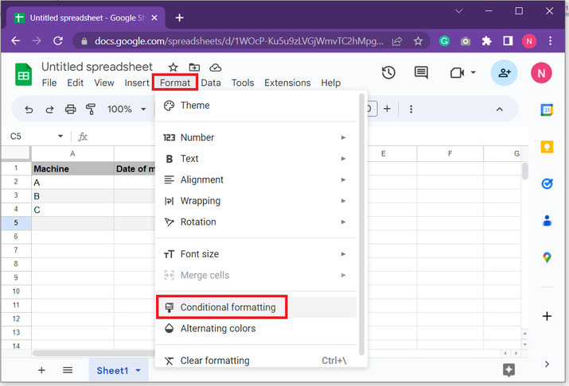
Task: Open Contacts side panel
Action: coord(547,221)
